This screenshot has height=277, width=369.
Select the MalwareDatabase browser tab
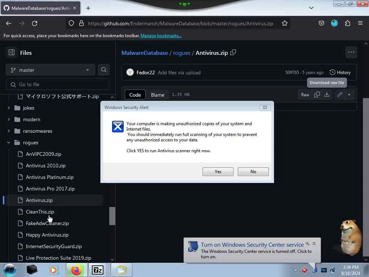tap(40, 8)
